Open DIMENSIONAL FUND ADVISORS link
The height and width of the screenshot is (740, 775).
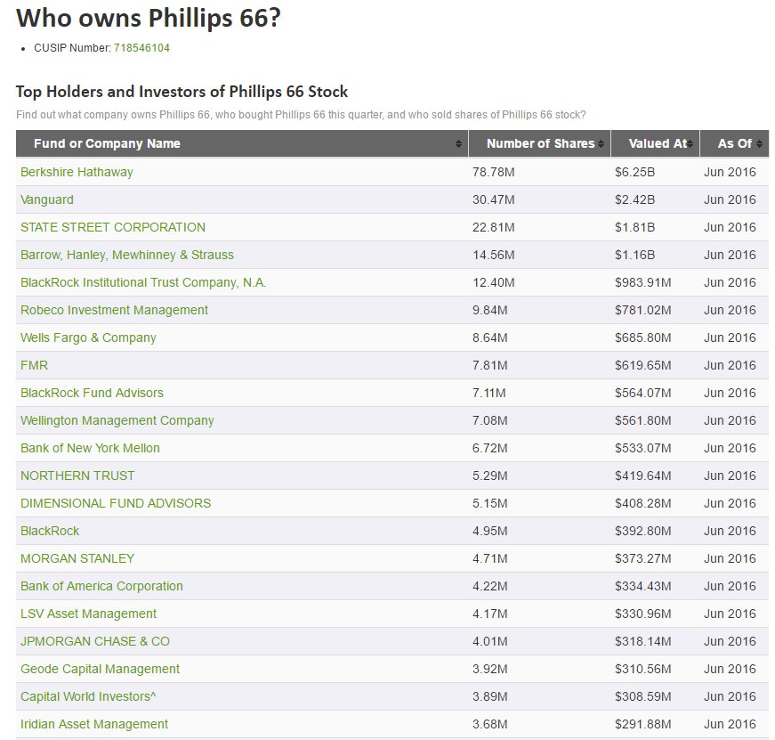(x=116, y=503)
